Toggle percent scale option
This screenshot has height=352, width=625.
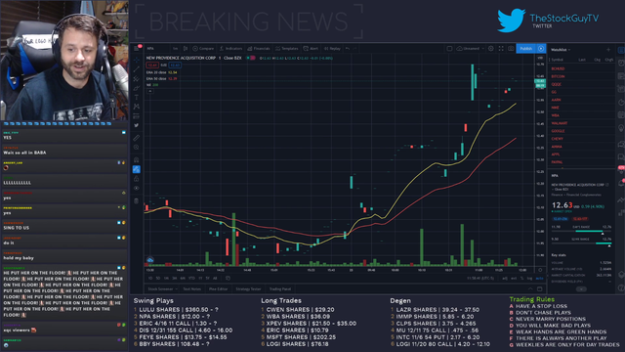(521, 278)
